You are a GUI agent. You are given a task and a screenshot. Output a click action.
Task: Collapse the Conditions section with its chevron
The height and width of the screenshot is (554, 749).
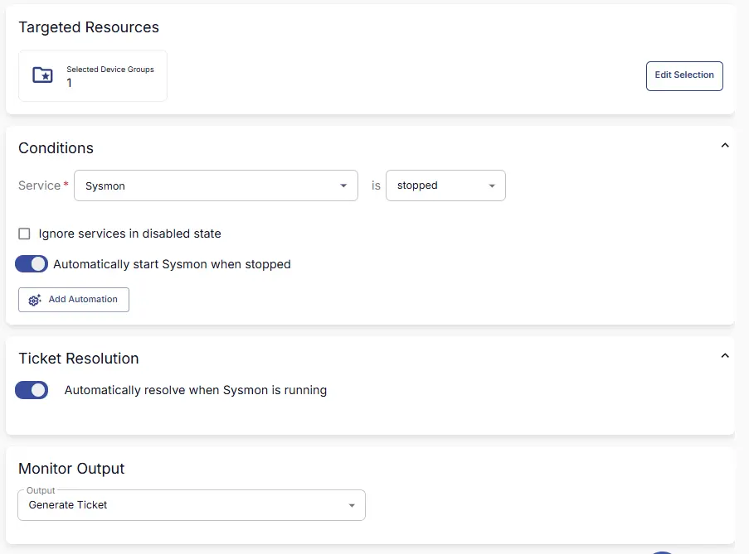tap(724, 146)
